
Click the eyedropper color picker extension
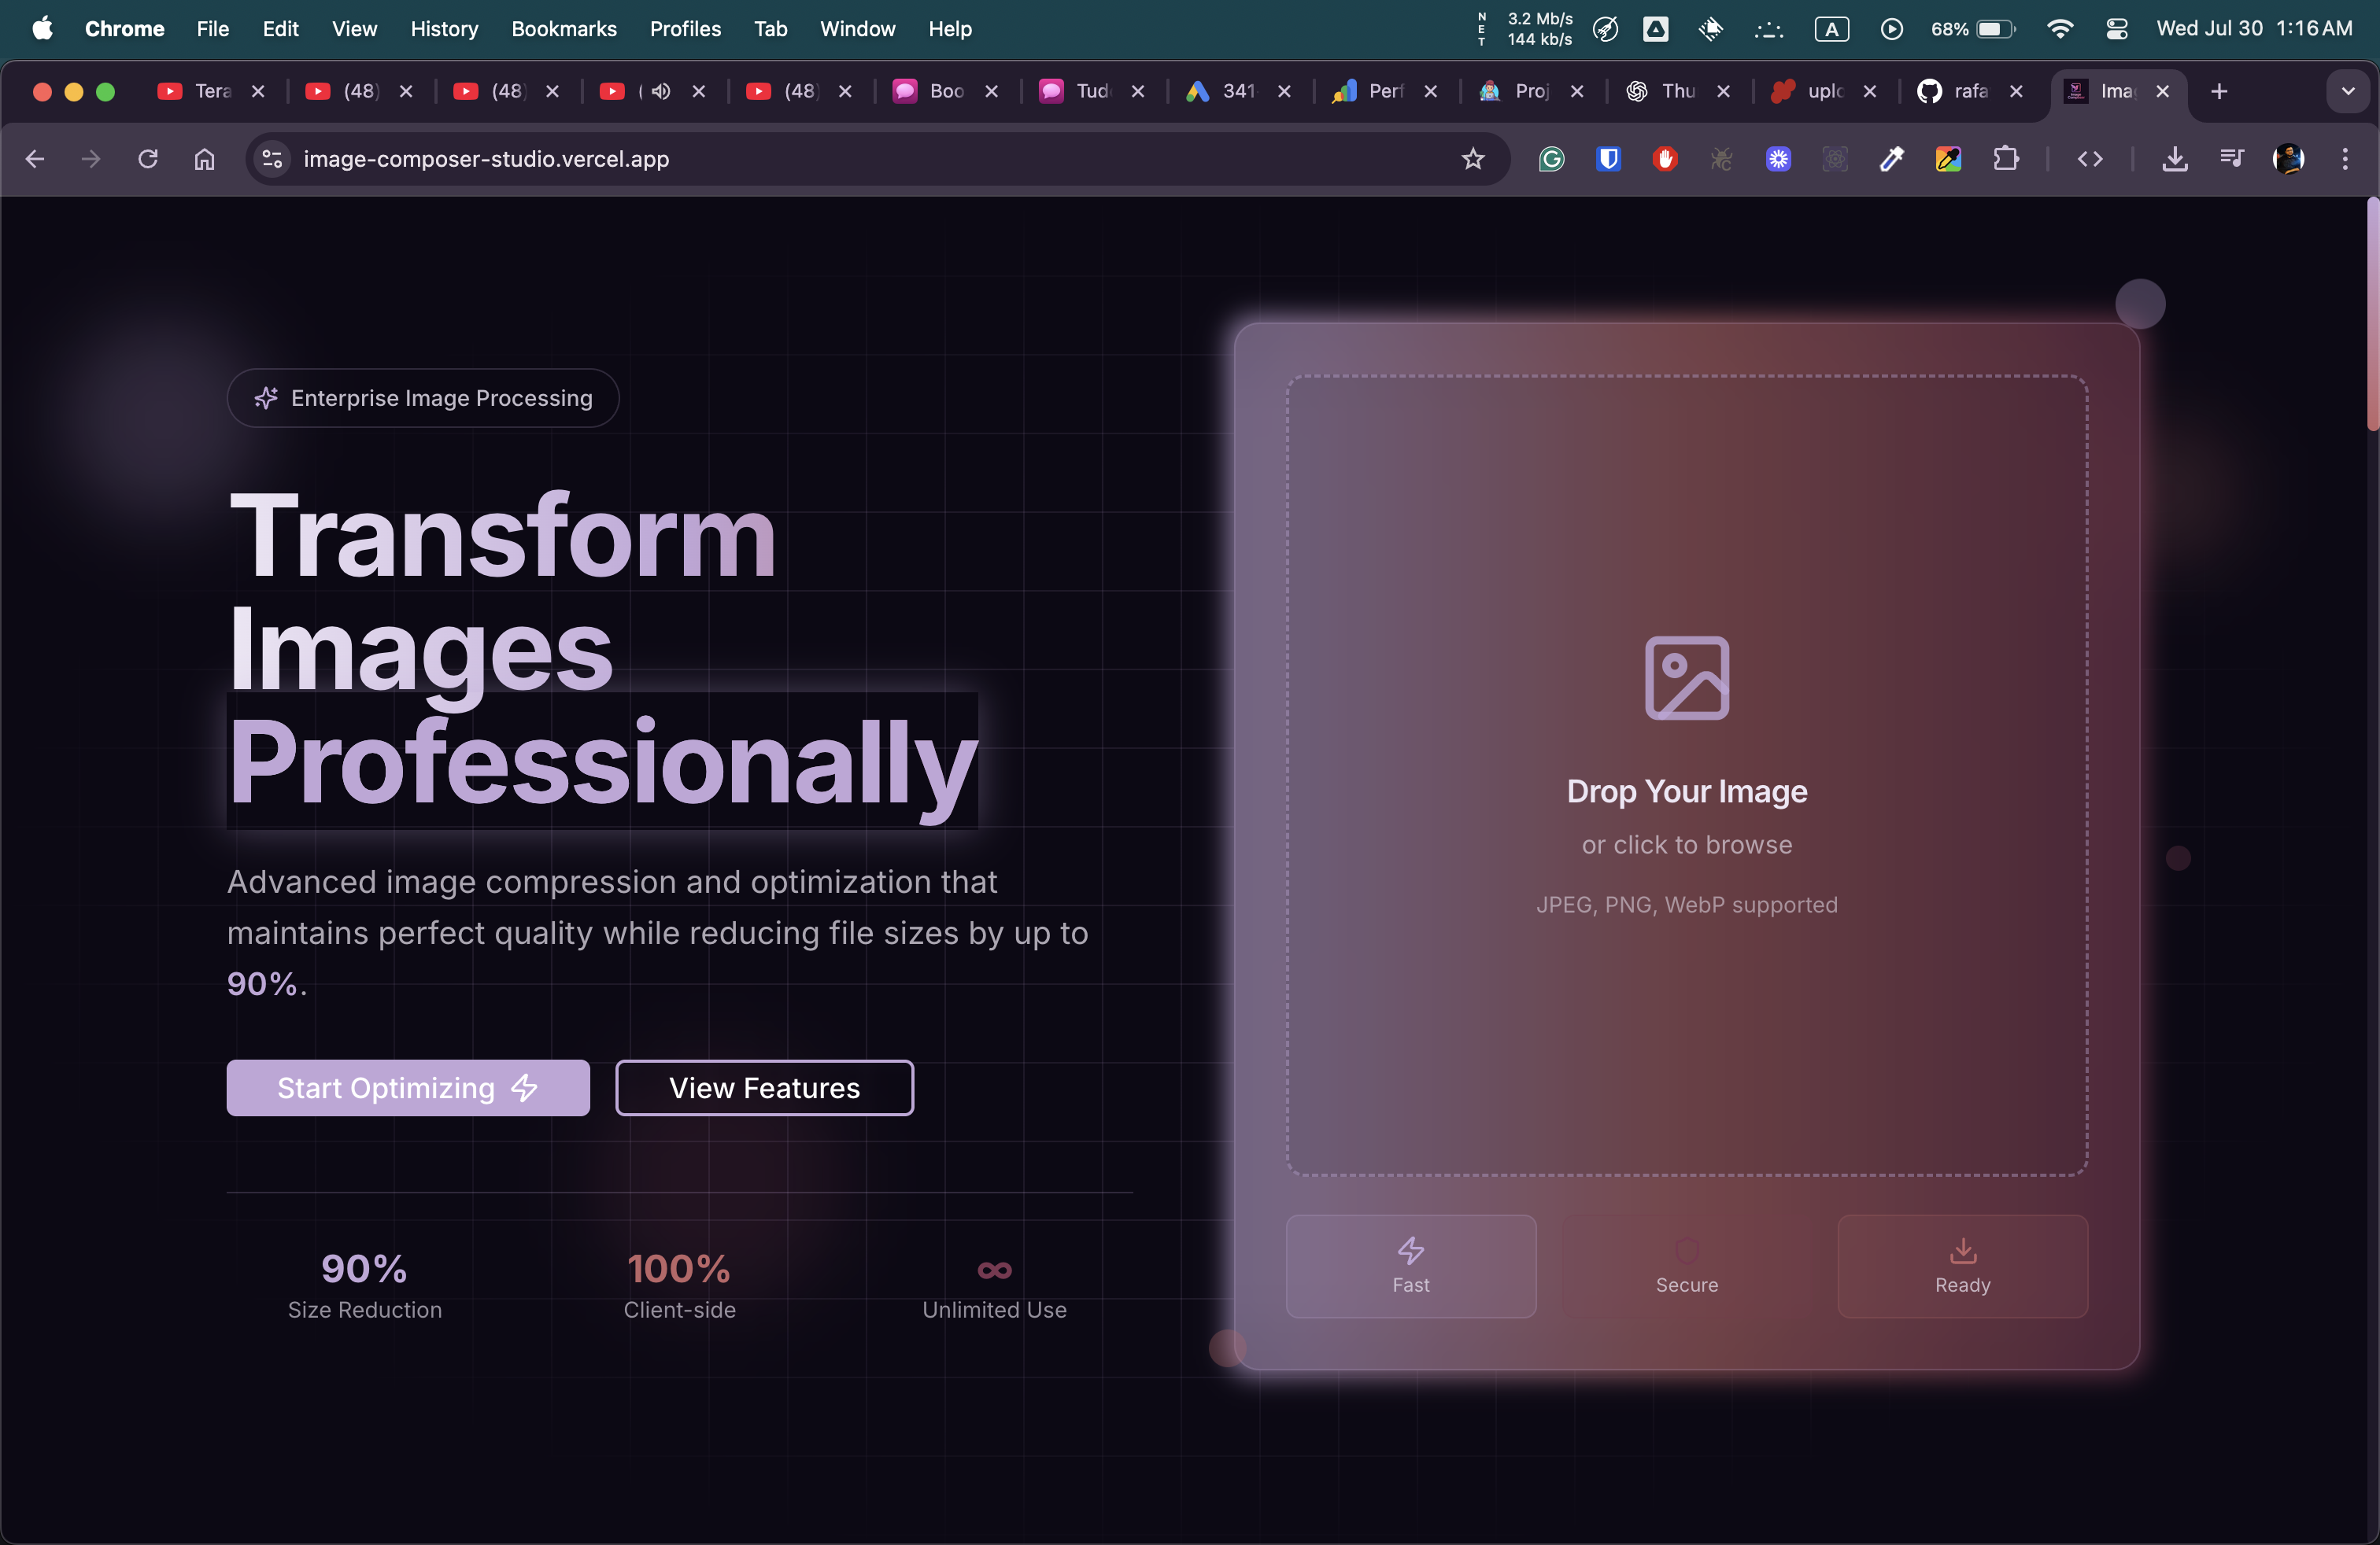point(1891,159)
